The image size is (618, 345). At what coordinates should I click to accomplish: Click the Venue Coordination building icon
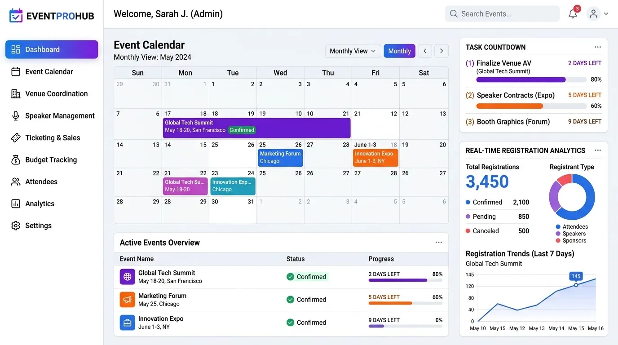pyautogui.click(x=16, y=93)
